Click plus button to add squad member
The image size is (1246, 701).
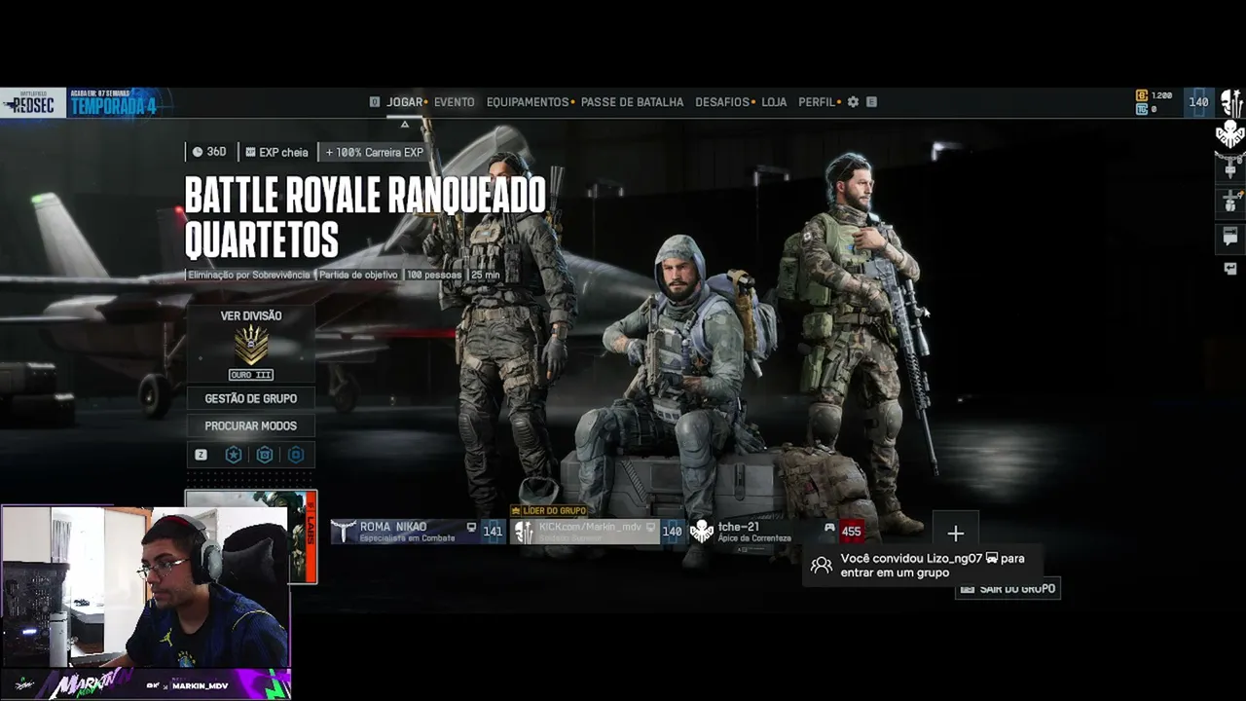pos(955,534)
